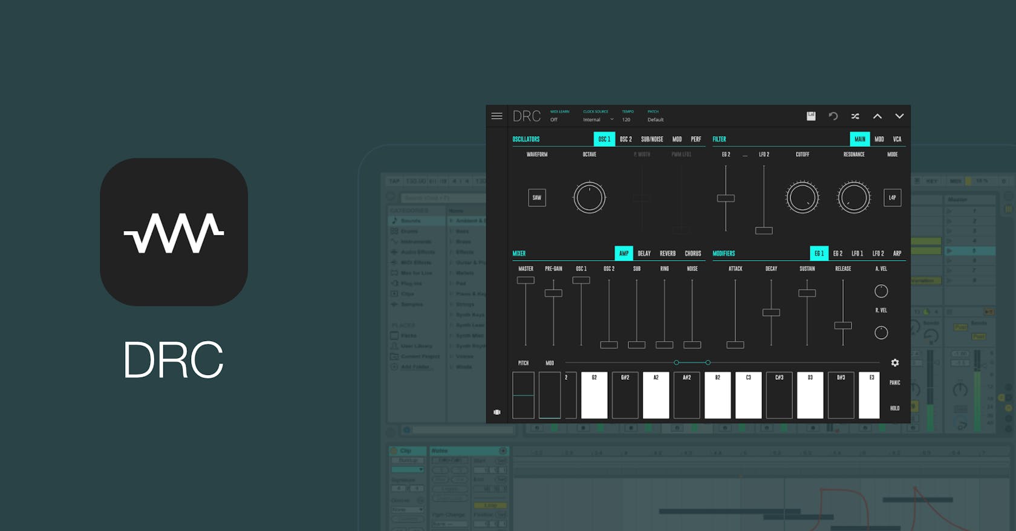Viewport: 1016px width, 531px height.
Task: Click the NOISE level slider handle
Action: point(692,345)
